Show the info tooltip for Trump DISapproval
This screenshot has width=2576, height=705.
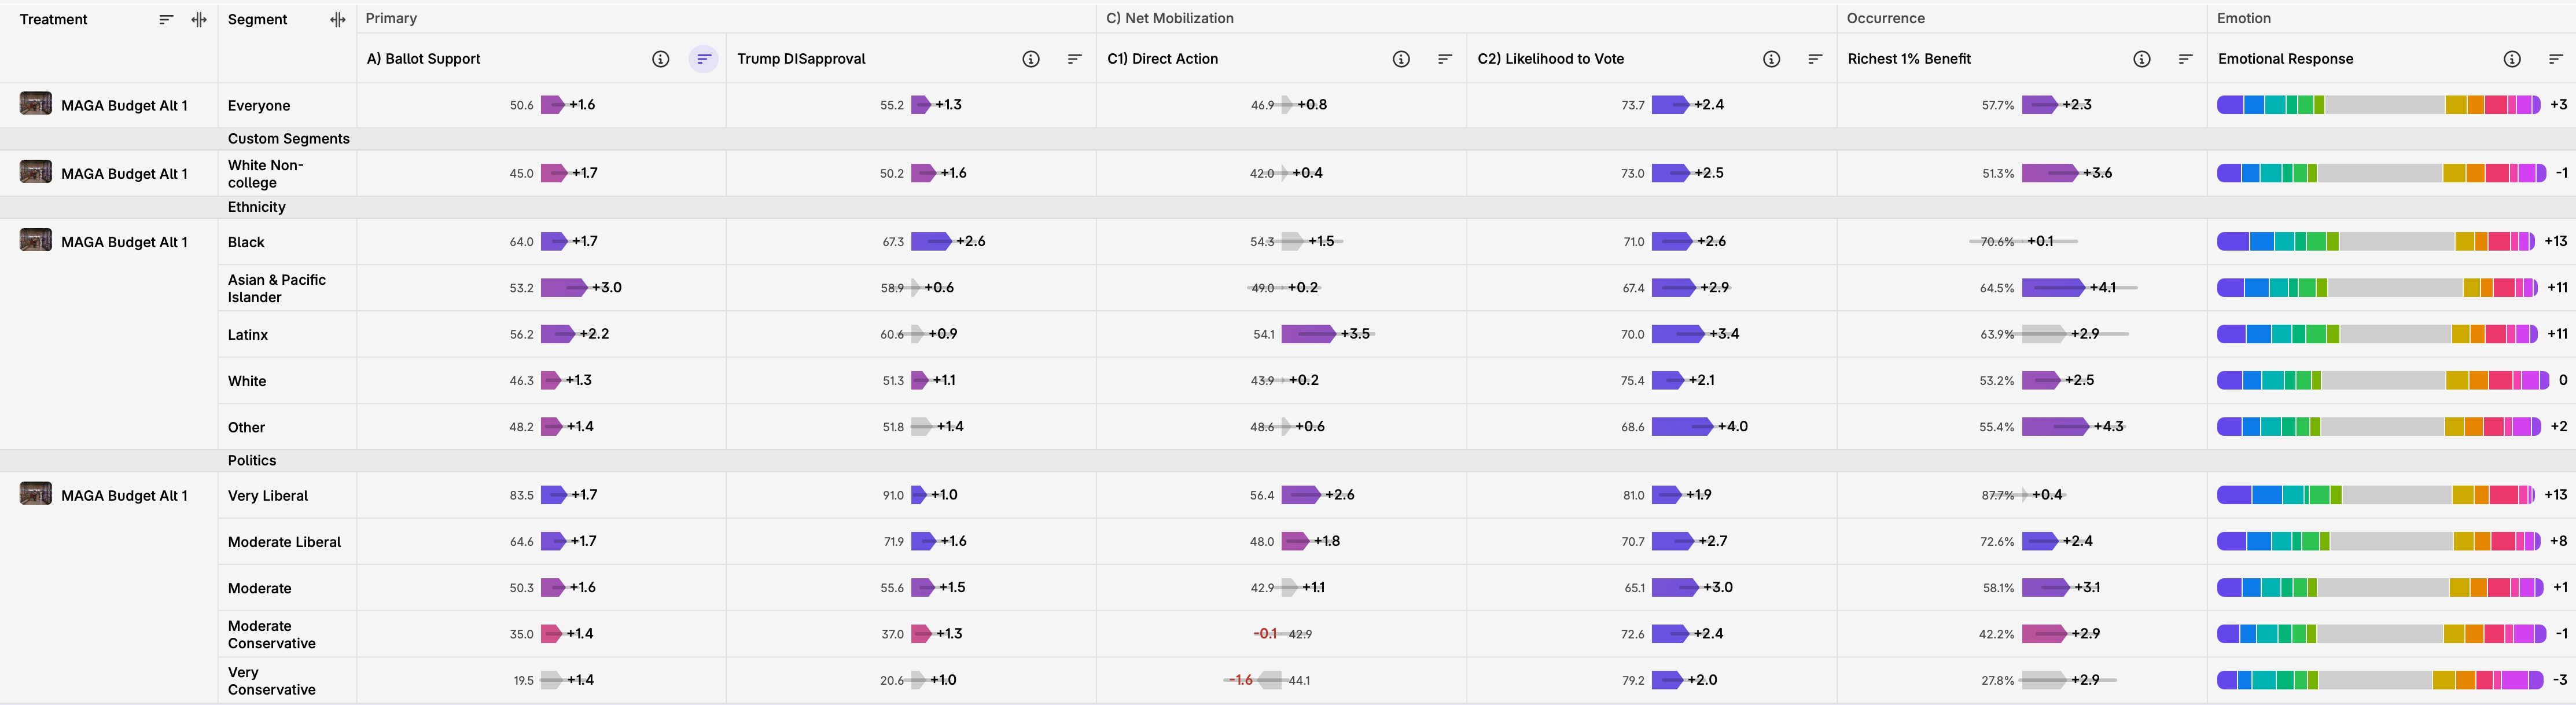(x=1030, y=59)
